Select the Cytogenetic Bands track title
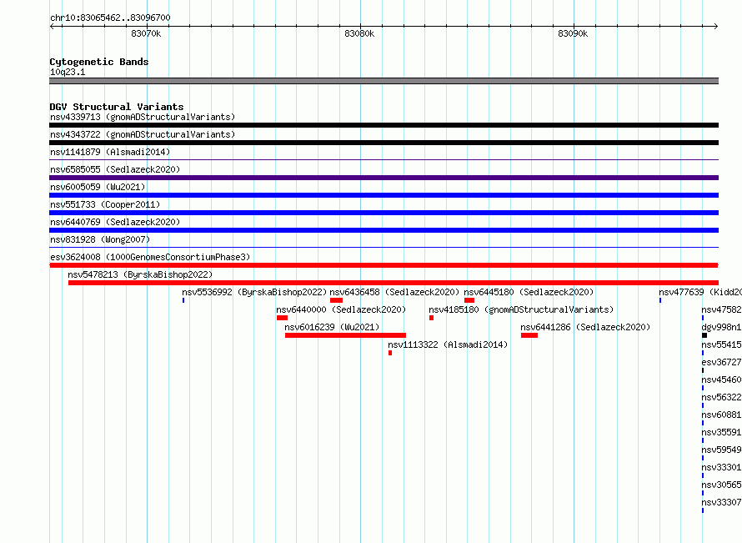Viewport: 742px width, 543px height. point(99,62)
